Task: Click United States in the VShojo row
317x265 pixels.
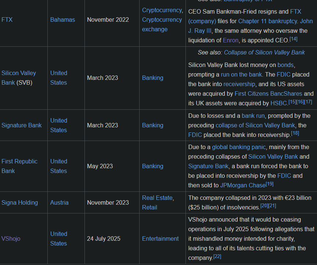Action: [59, 239]
